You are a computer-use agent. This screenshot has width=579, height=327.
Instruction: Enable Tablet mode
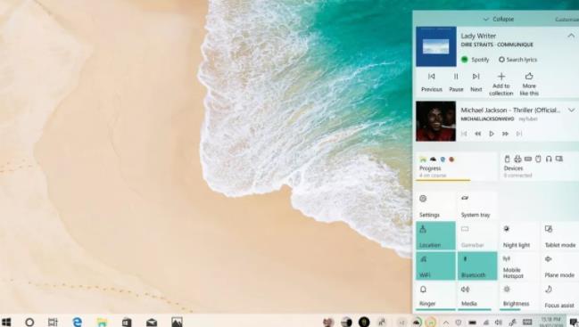click(x=559, y=235)
